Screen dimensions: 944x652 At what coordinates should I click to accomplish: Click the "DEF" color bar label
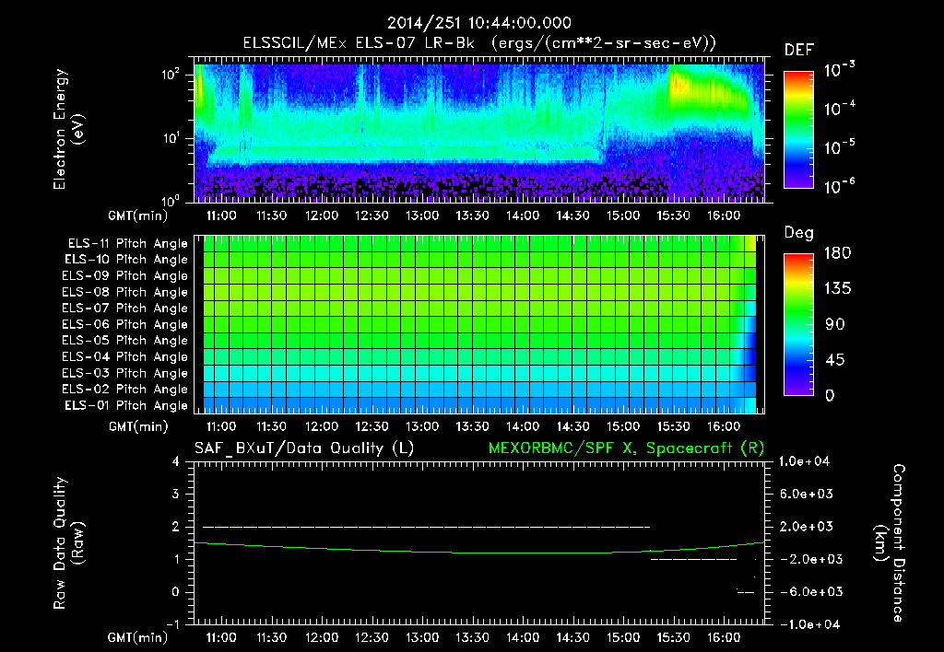pyautogui.click(x=799, y=51)
